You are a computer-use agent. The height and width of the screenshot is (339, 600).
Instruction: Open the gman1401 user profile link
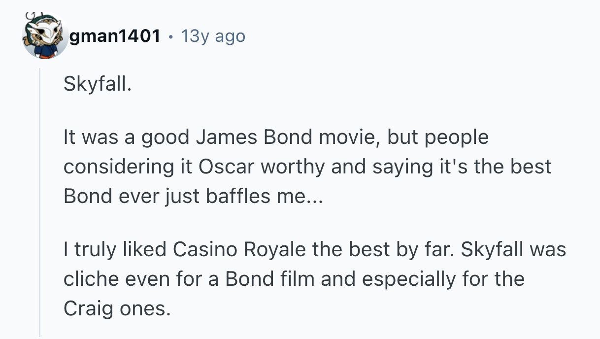pos(115,36)
